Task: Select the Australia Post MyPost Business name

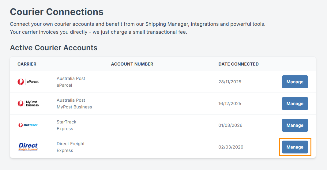Action: click(x=74, y=104)
